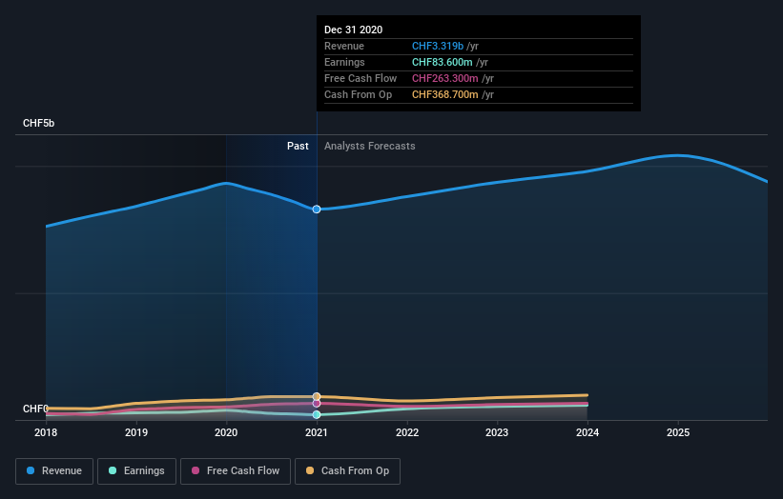The width and height of the screenshot is (783, 499).
Task: Click the Free Cash Flow label in tooltip
Action: tap(361, 78)
